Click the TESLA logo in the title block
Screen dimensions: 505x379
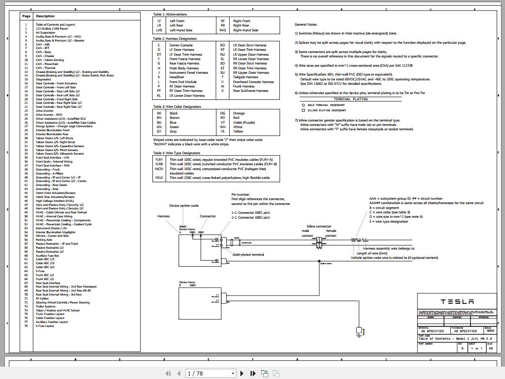coord(457,302)
